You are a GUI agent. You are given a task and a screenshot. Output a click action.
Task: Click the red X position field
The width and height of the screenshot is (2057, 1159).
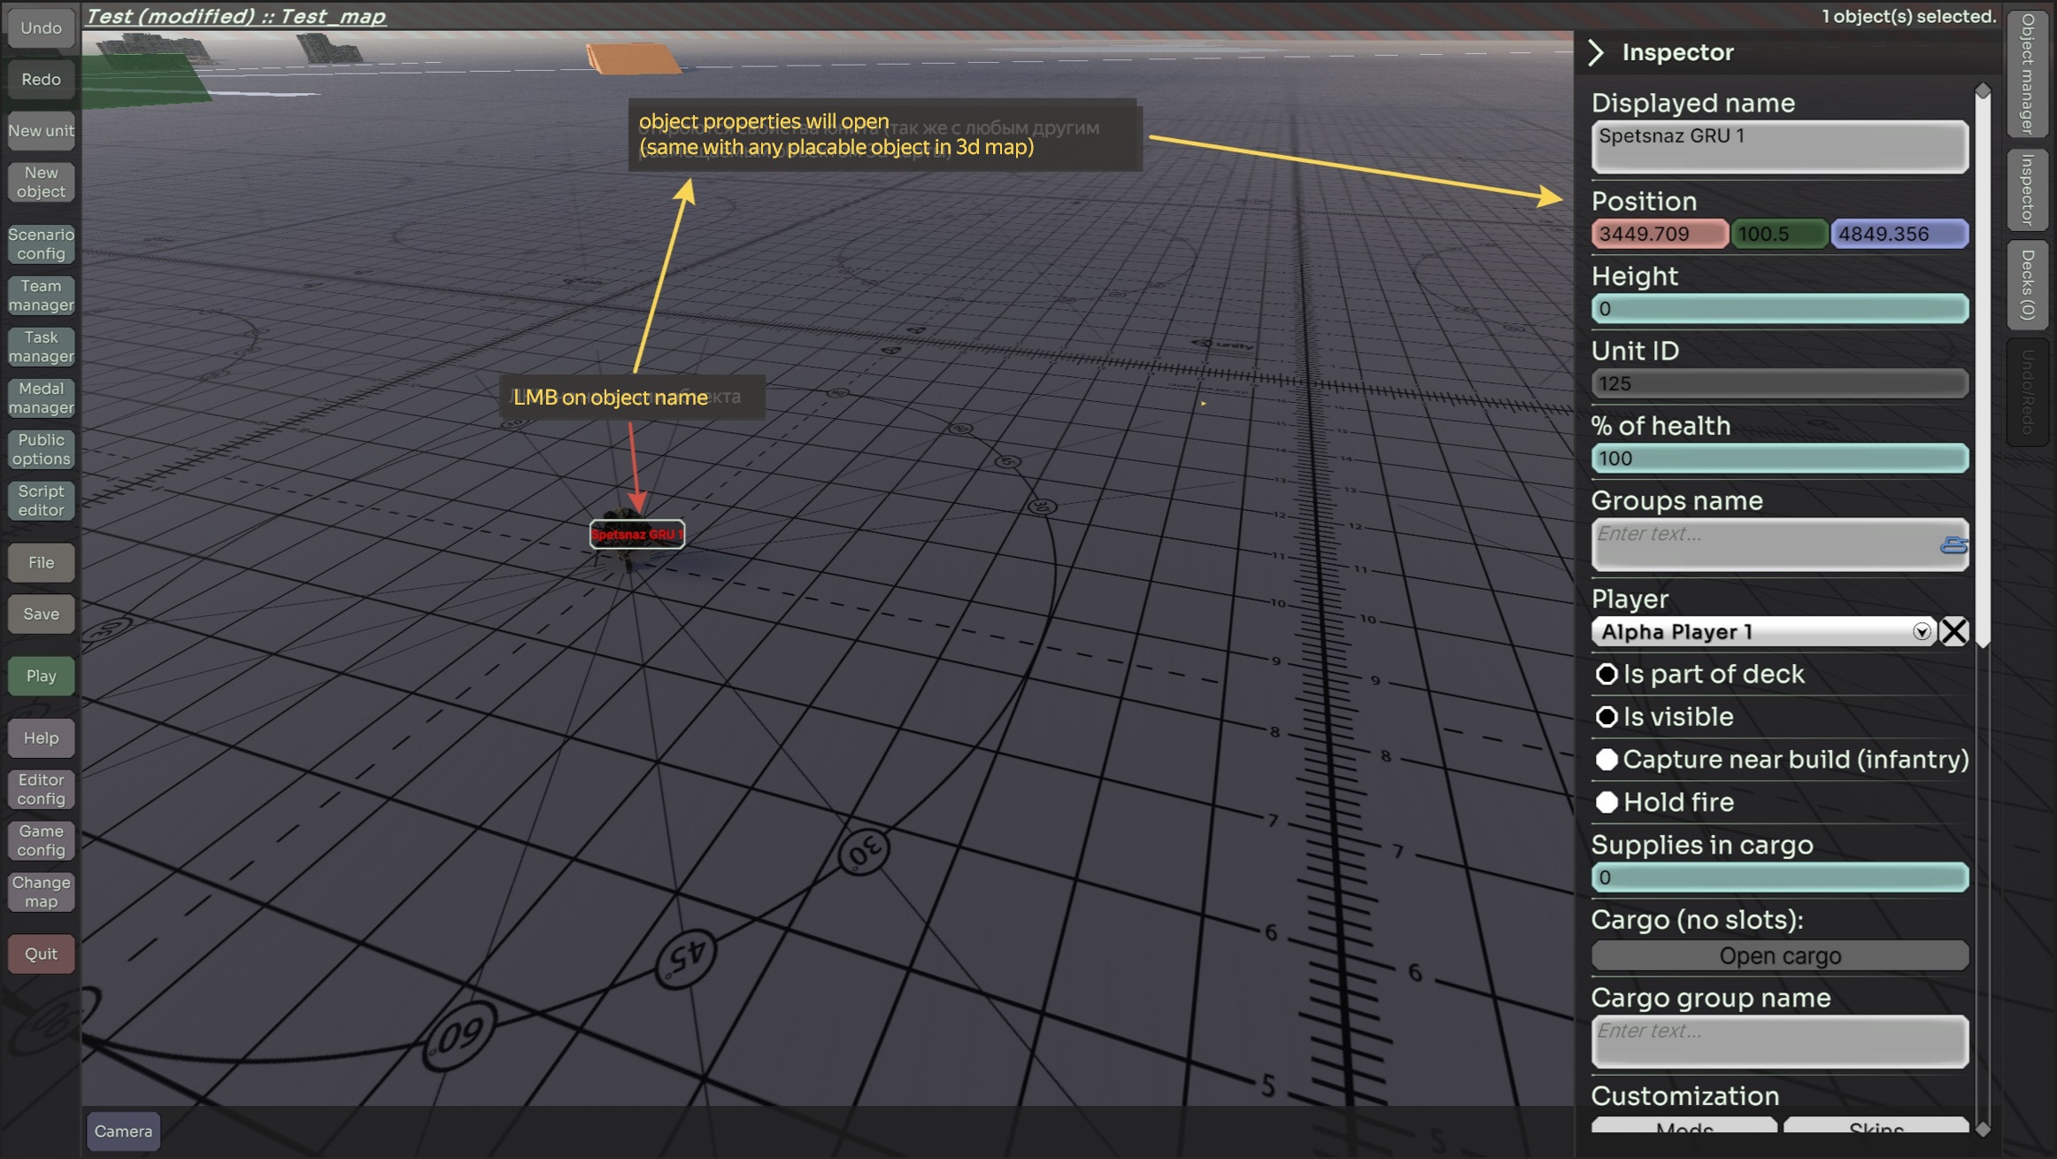1659,234
